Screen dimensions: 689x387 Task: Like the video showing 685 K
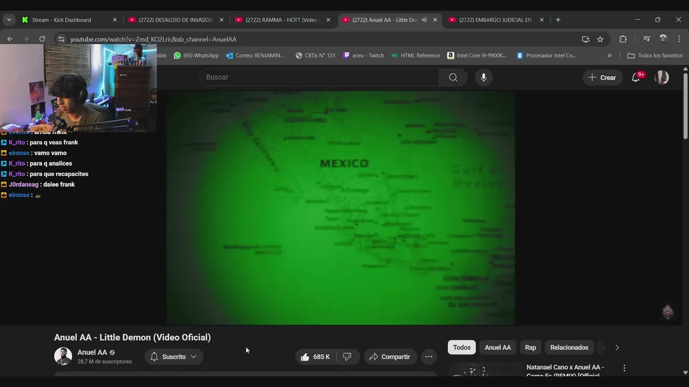tap(315, 357)
